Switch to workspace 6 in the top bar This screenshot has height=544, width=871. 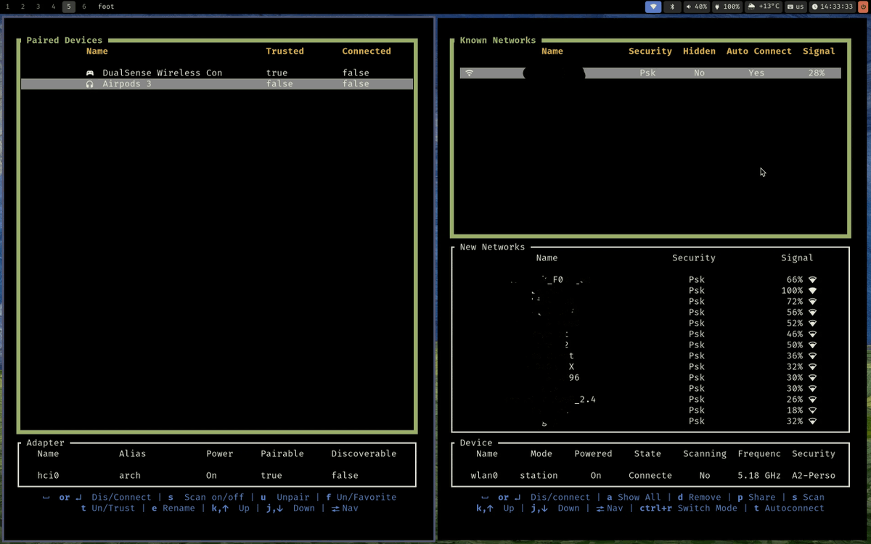83,7
